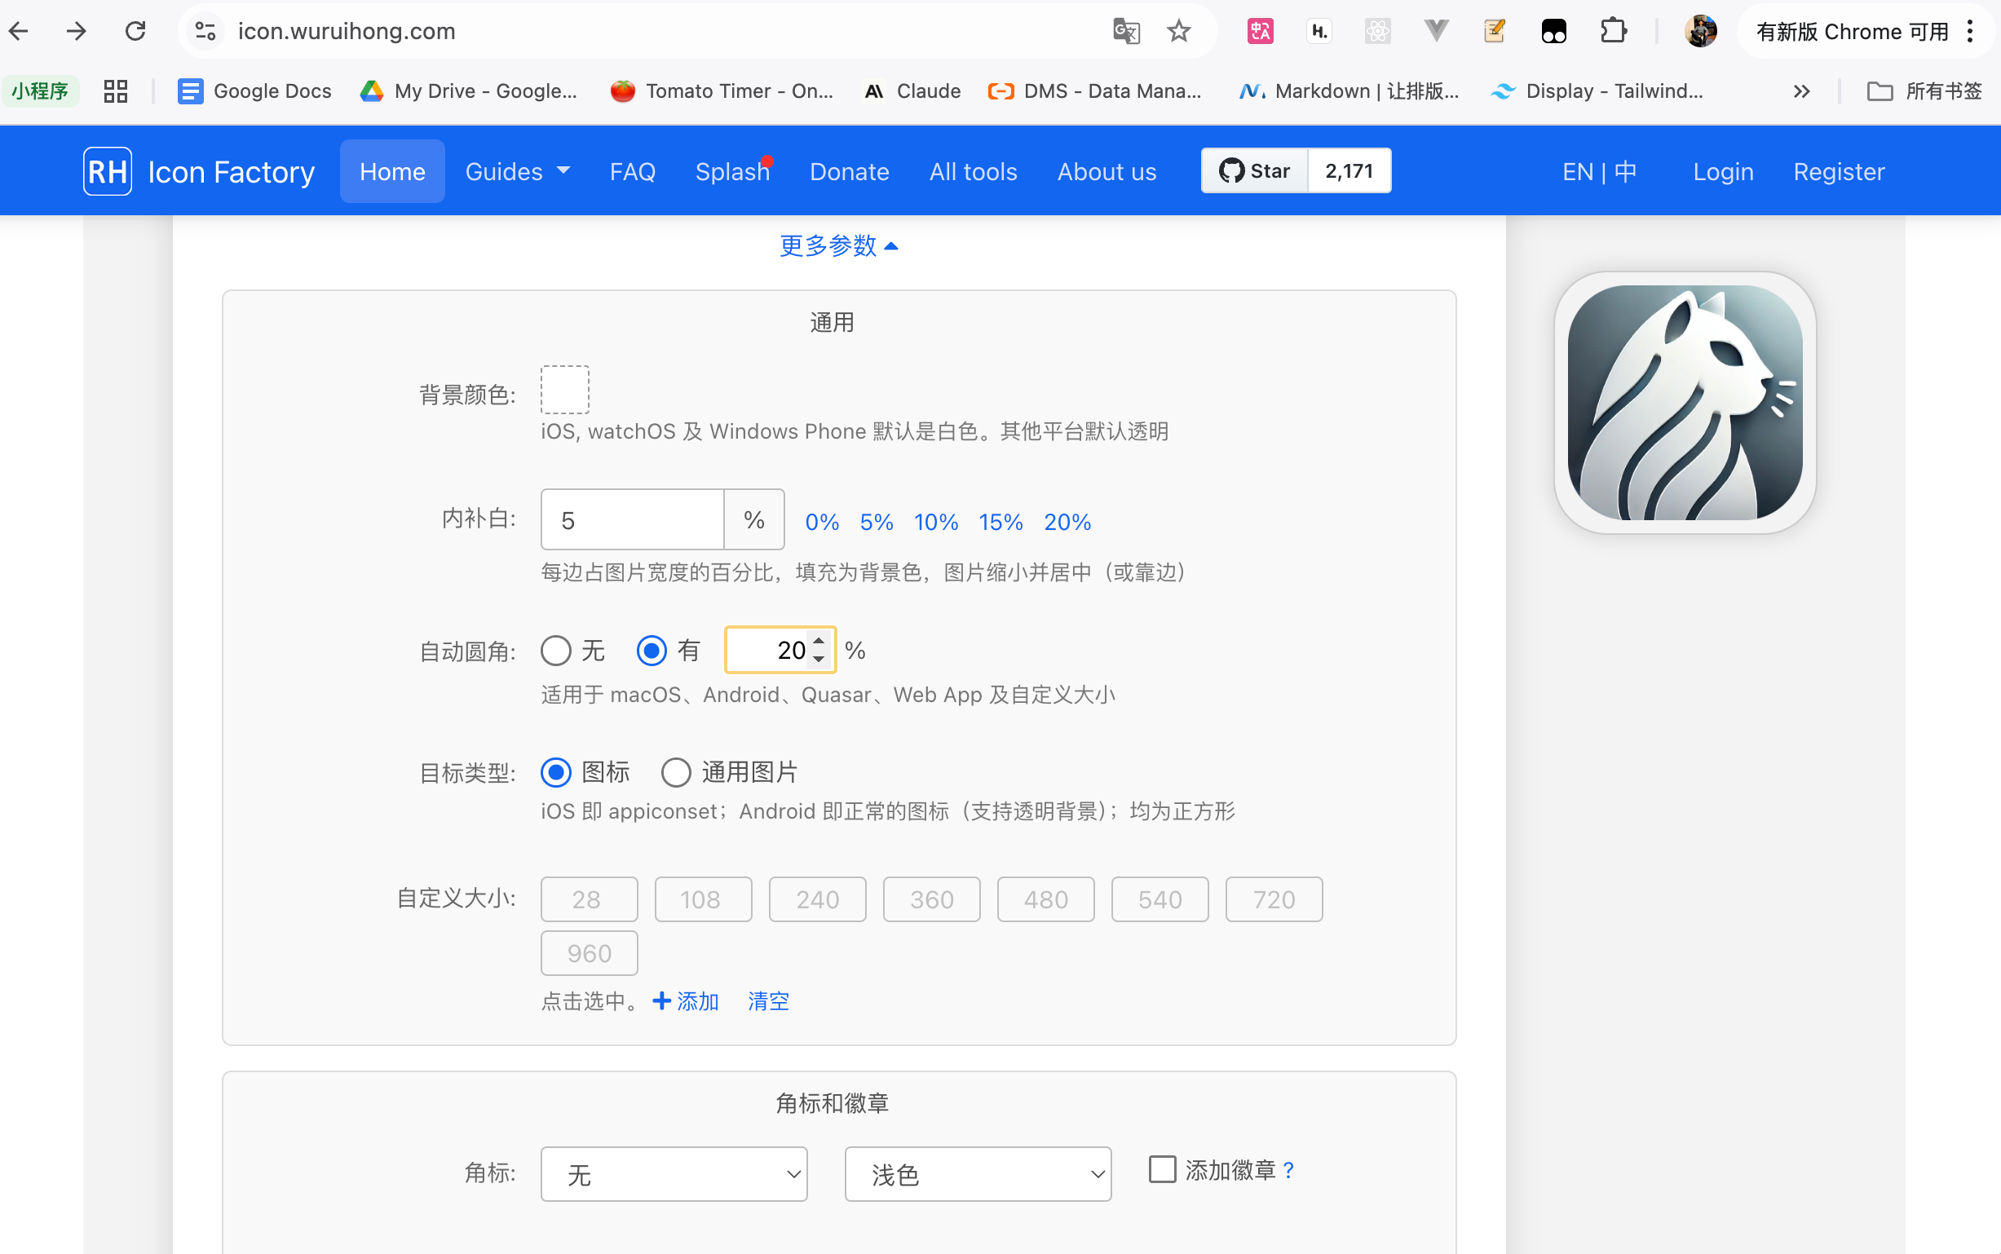Viewport: 2001px width, 1254px height.
Task: Open the All tools nav item
Action: (973, 172)
